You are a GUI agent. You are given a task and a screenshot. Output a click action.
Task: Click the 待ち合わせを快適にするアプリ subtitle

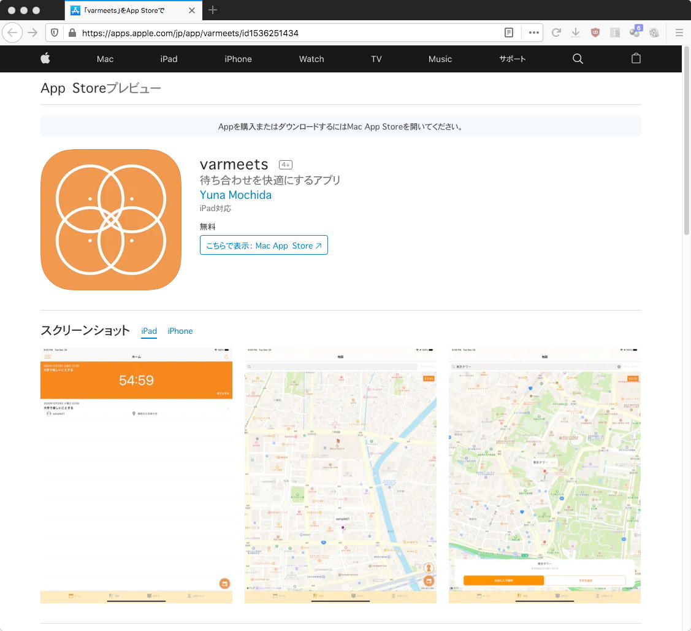270,180
